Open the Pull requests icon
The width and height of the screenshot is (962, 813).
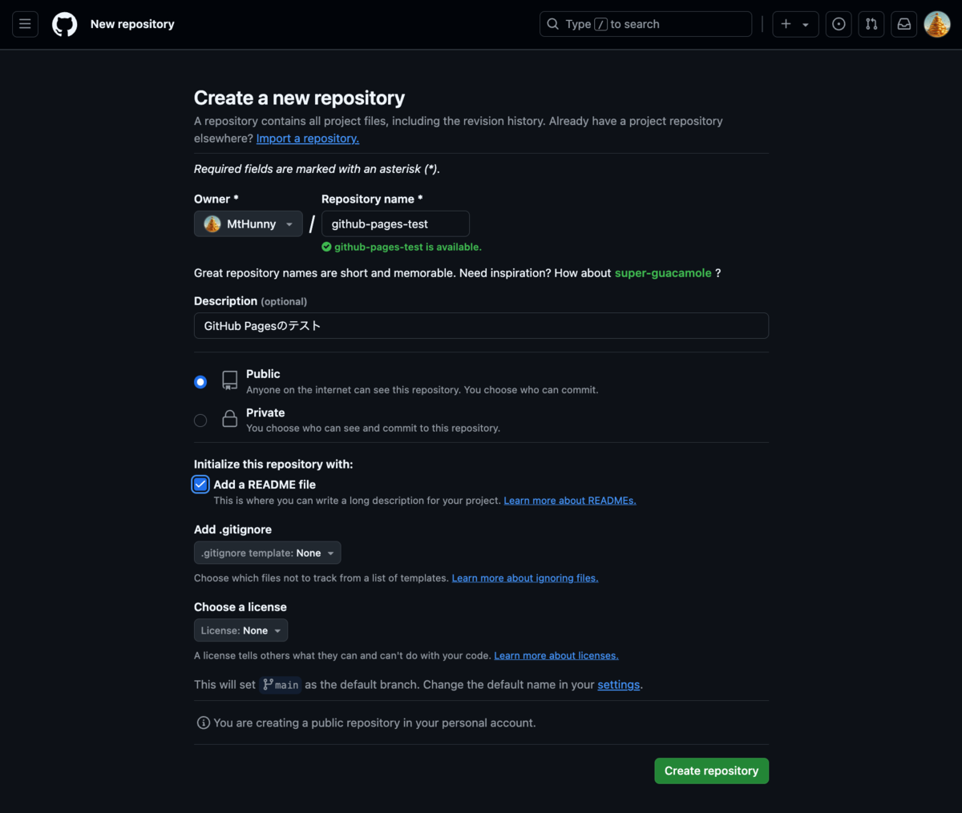[871, 24]
